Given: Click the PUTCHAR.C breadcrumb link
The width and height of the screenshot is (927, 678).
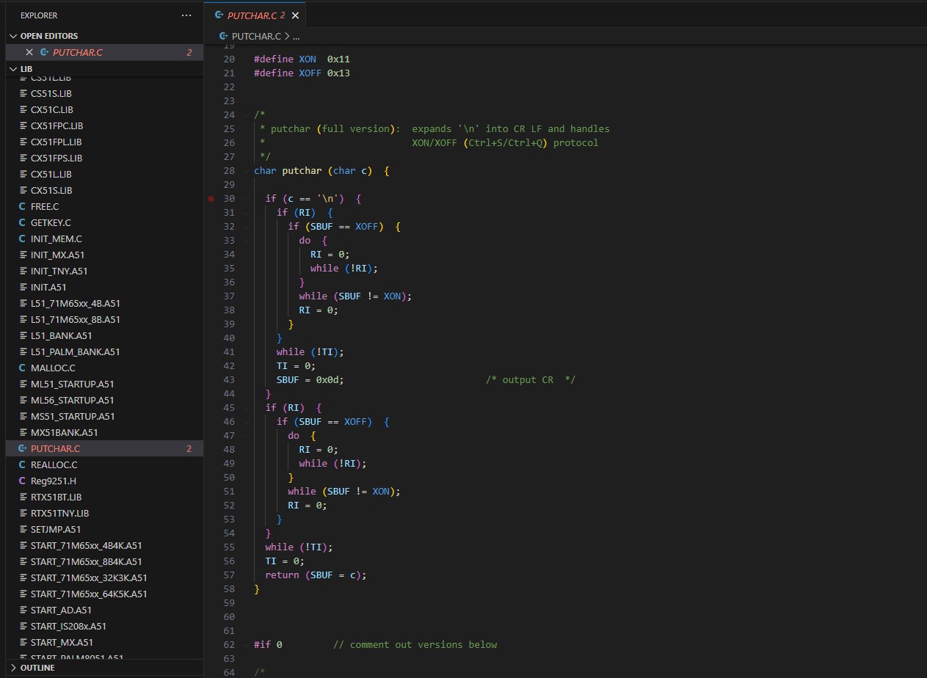Looking at the screenshot, I should (256, 36).
